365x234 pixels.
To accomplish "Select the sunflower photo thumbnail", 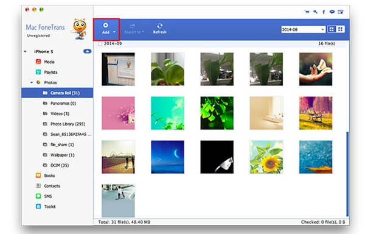I will point(266,157).
